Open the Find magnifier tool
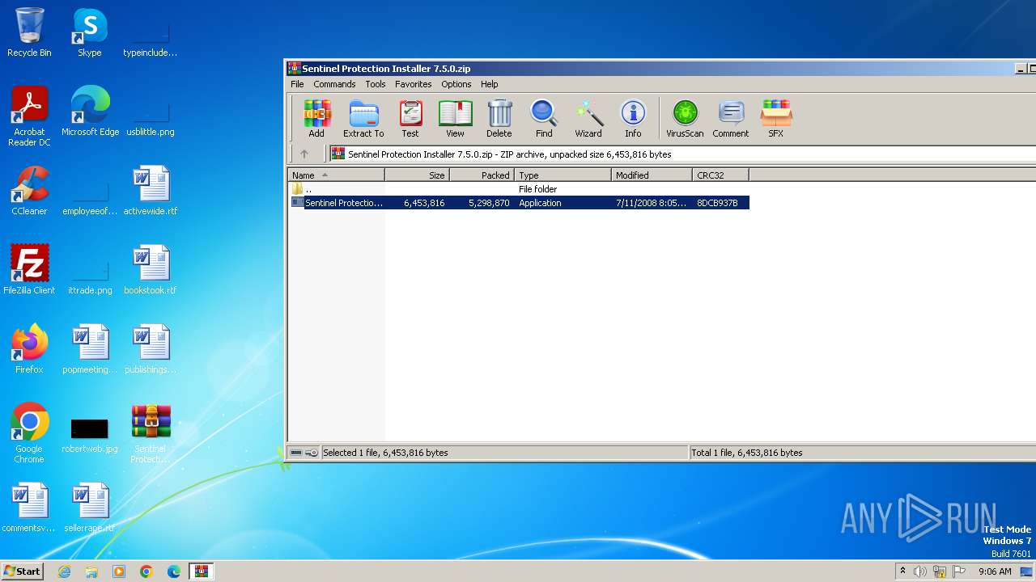 pyautogui.click(x=544, y=119)
